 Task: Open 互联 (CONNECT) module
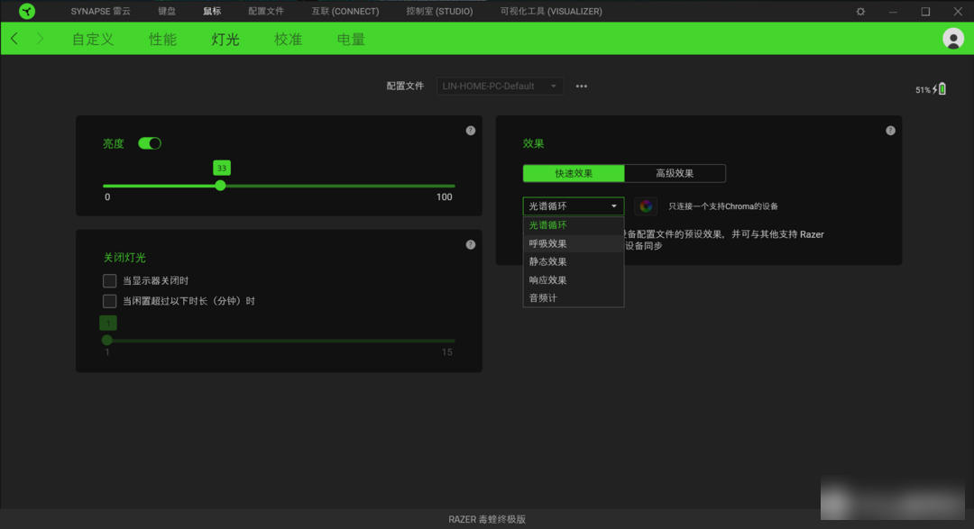(345, 11)
